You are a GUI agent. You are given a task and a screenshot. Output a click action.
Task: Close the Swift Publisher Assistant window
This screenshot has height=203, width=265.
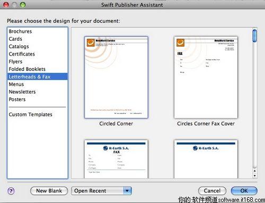(6, 5)
